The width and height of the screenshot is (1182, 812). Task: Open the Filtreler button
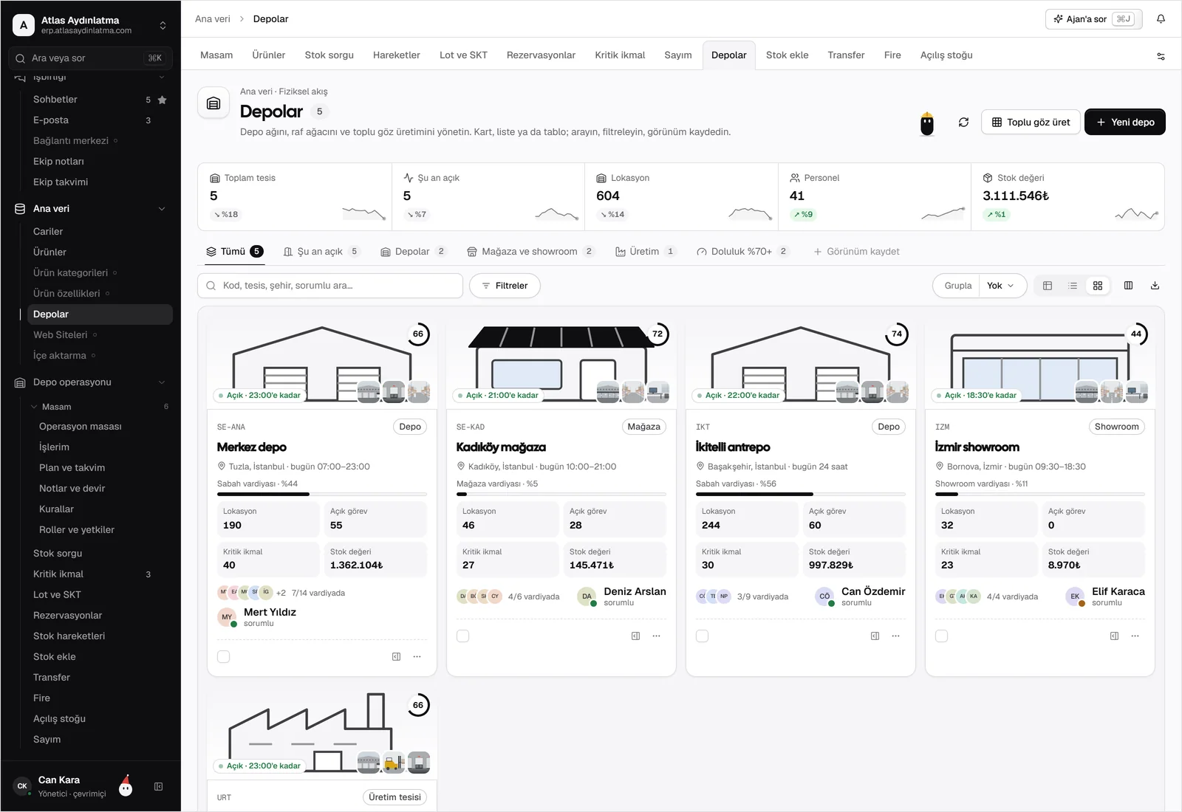[505, 286]
